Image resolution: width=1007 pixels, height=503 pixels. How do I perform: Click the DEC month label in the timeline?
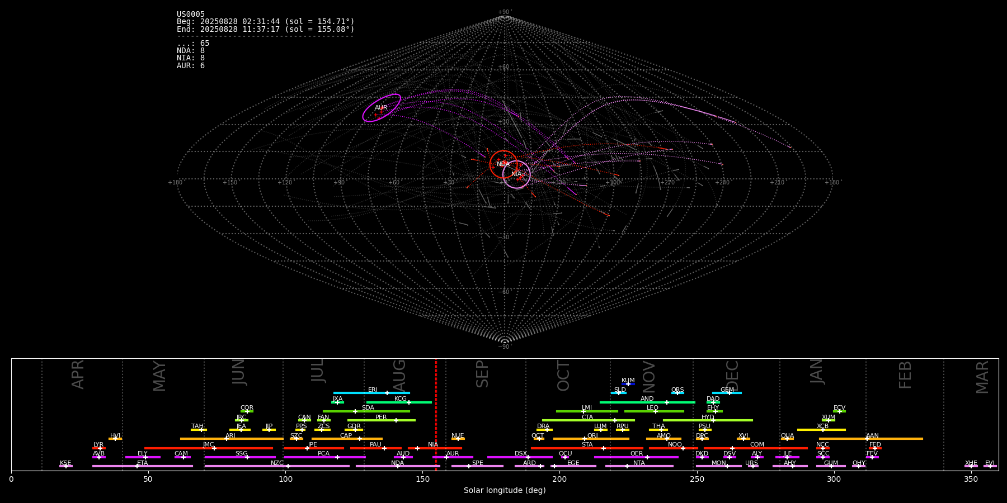pyautogui.click(x=732, y=376)
